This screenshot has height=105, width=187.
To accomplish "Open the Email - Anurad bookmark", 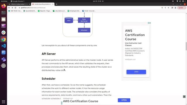I will coord(89,11).
